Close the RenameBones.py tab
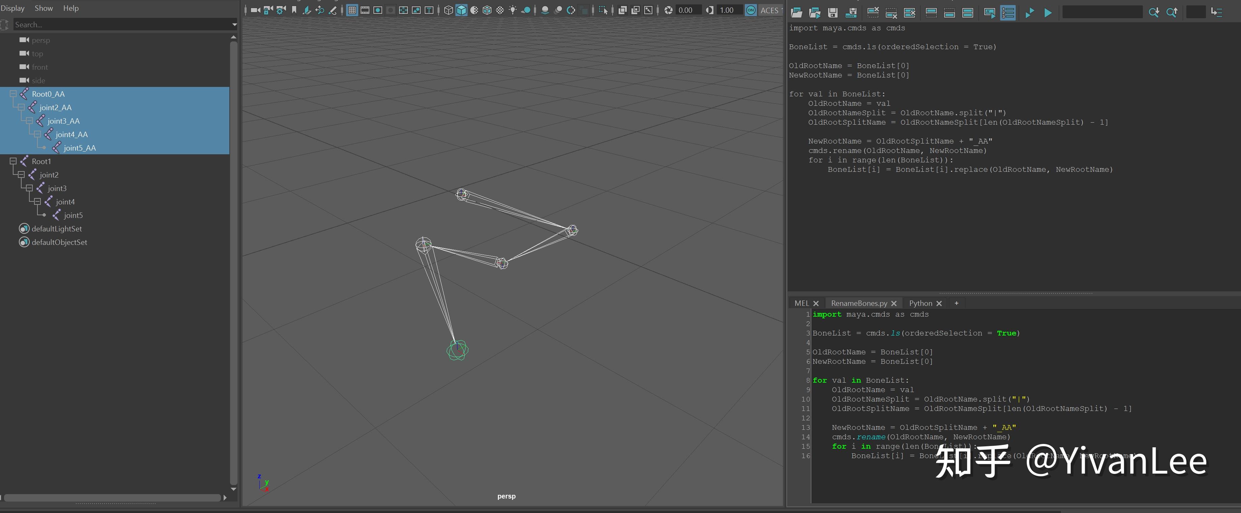 pos(894,304)
